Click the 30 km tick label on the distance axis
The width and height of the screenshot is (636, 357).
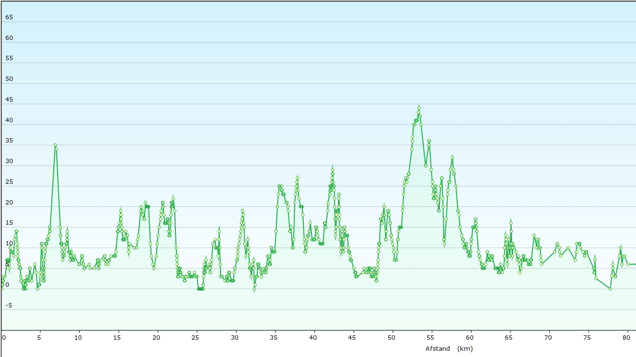pos(235,338)
